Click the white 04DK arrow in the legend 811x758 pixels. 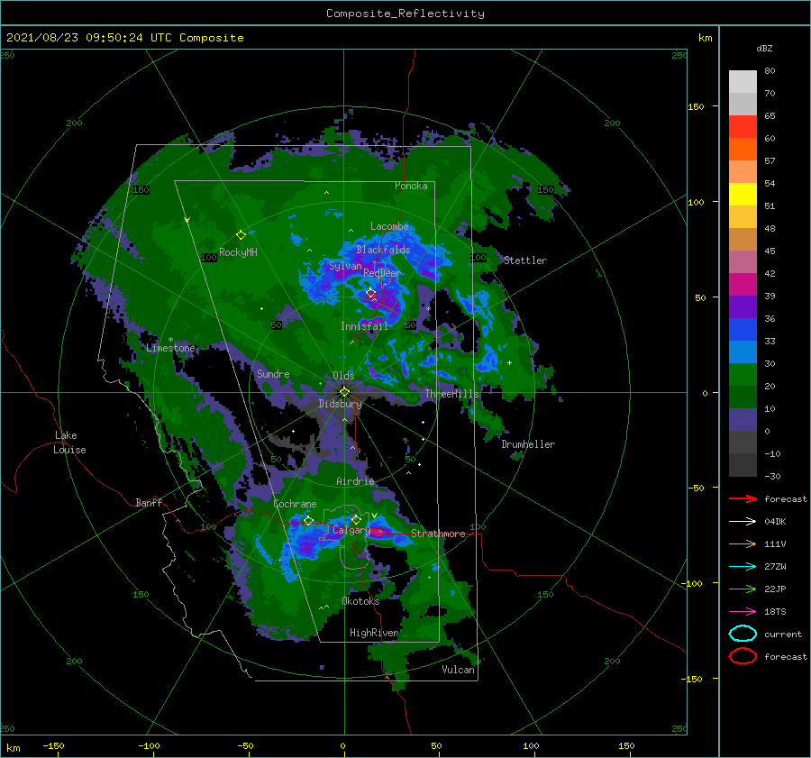click(743, 522)
